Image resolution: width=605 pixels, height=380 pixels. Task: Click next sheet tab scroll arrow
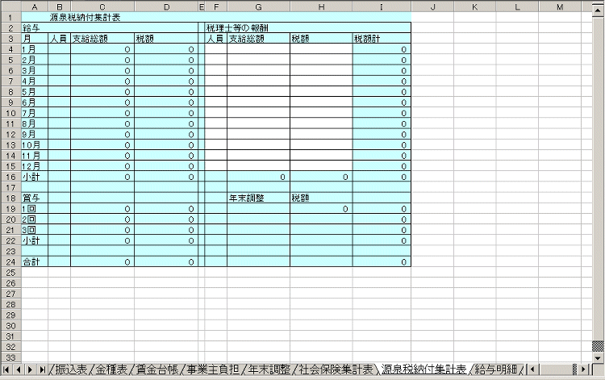pyautogui.click(x=30, y=370)
